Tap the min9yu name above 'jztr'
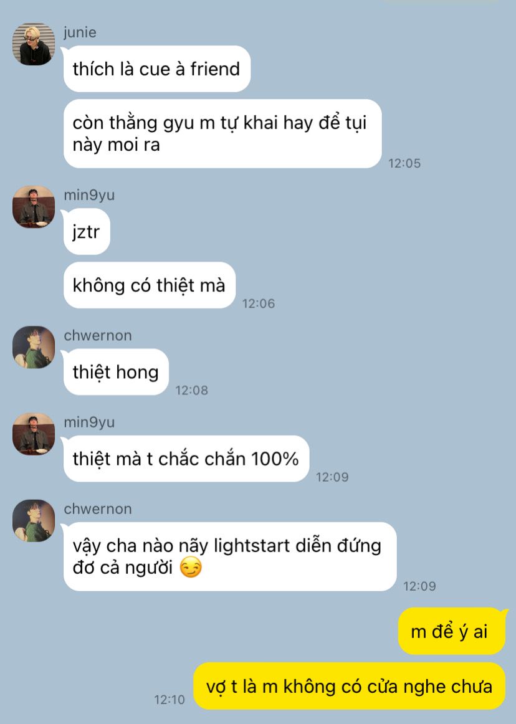 point(89,195)
